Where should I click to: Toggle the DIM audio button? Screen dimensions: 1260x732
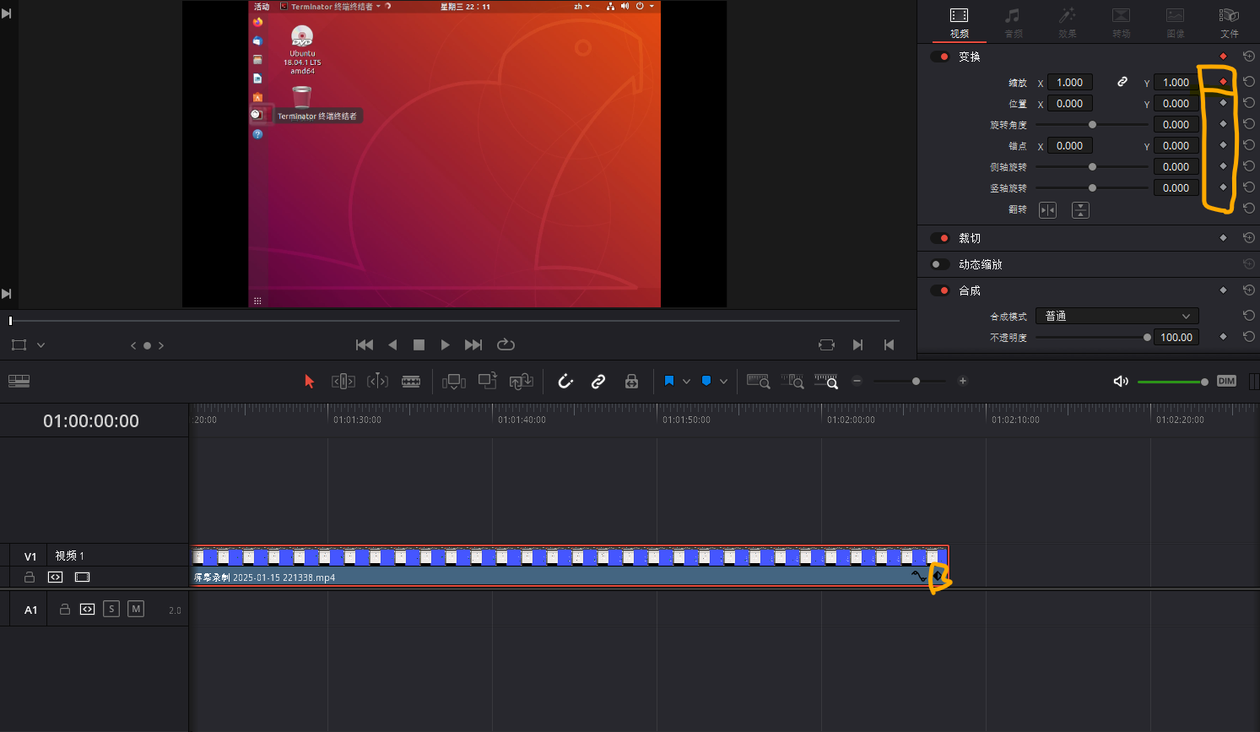[x=1226, y=382]
